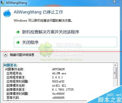Click the AliWangWang title bar app icon

(2, 3)
